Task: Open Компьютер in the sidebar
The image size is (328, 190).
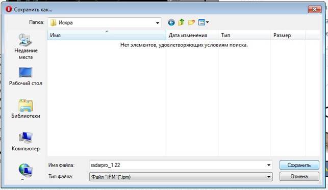Action: (x=26, y=142)
